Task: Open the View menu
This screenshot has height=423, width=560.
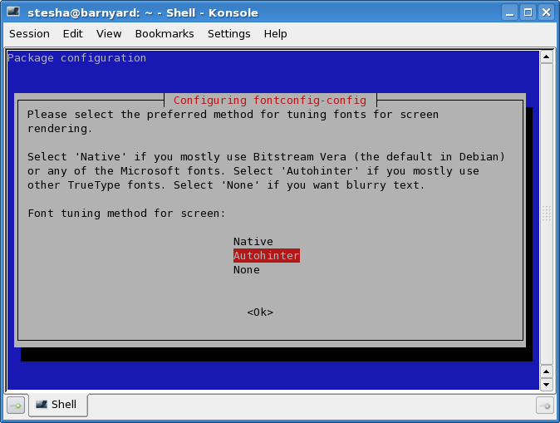Action: coord(109,33)
